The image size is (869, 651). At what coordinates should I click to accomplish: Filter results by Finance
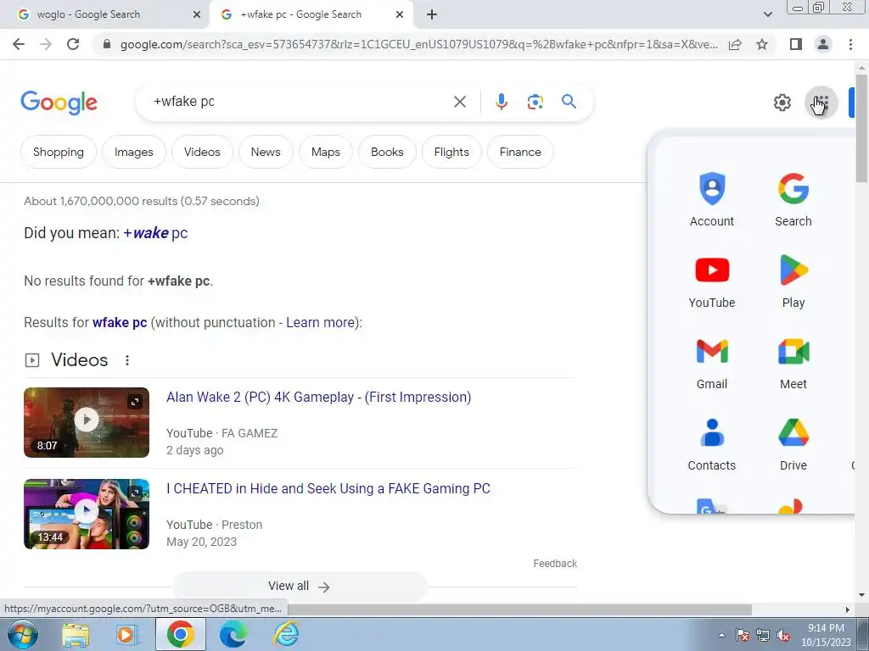tap(520, 152)
